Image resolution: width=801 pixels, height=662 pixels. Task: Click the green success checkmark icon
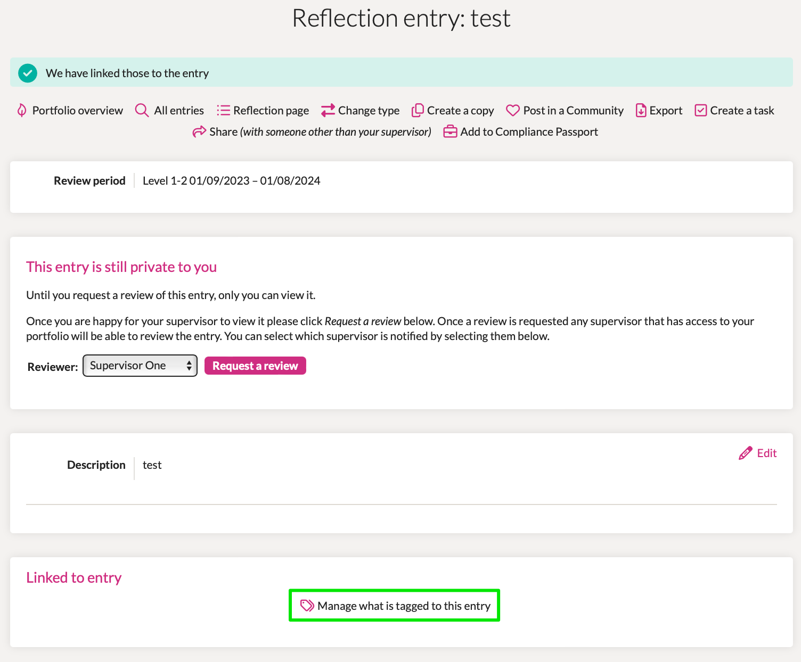[x=28, y=73]
